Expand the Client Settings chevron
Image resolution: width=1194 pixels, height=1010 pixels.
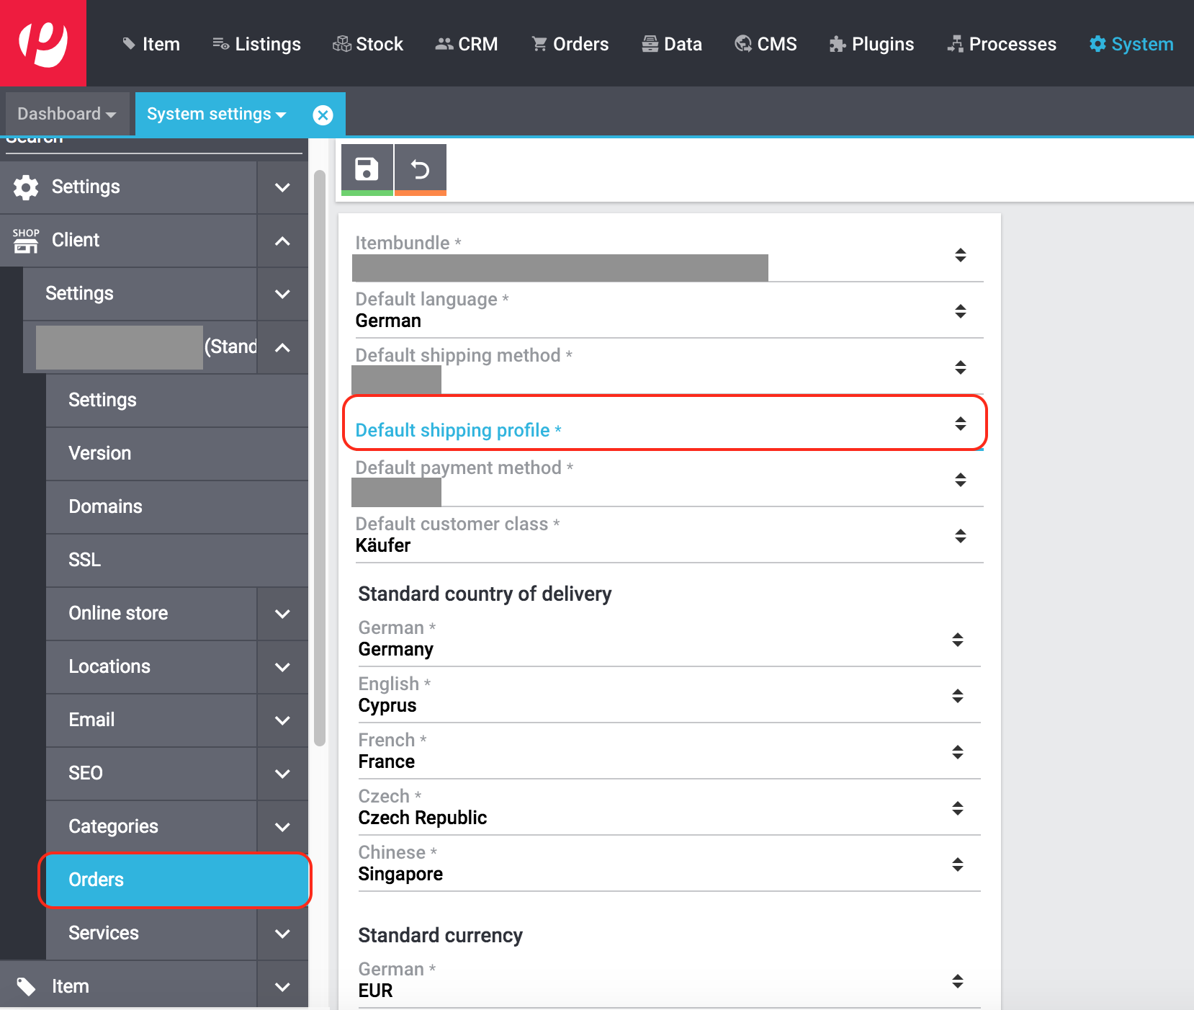[282, 294]
